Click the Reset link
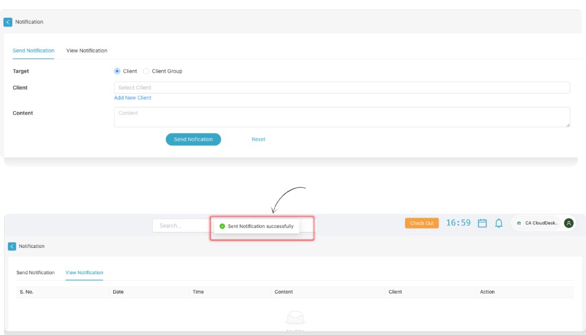Viewport: 586px width, 335px height. coord(258,139)
